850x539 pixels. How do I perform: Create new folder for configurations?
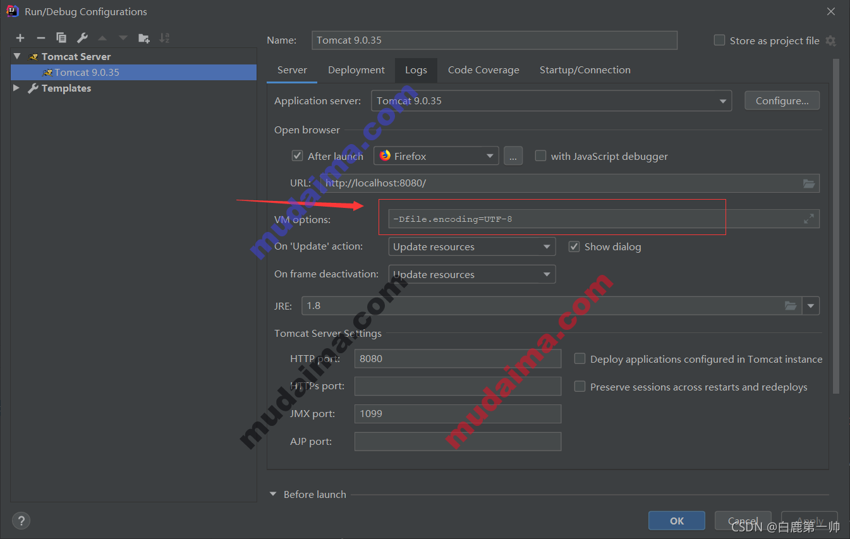[x=144, y=38]
